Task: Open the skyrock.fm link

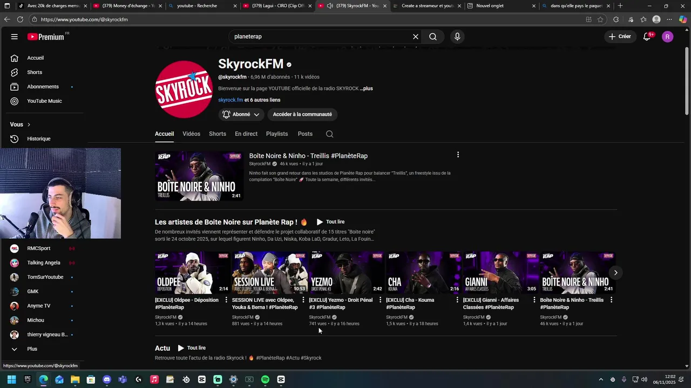Action: click(x=231, y=100)
